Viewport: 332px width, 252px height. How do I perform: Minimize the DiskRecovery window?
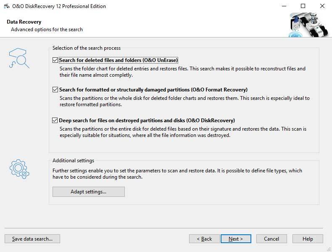(x=284, y=6)
